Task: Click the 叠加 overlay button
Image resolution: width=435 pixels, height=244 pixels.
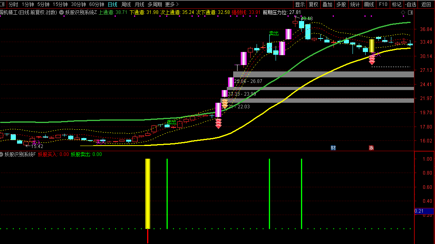Action: click(x=328, y=4)
